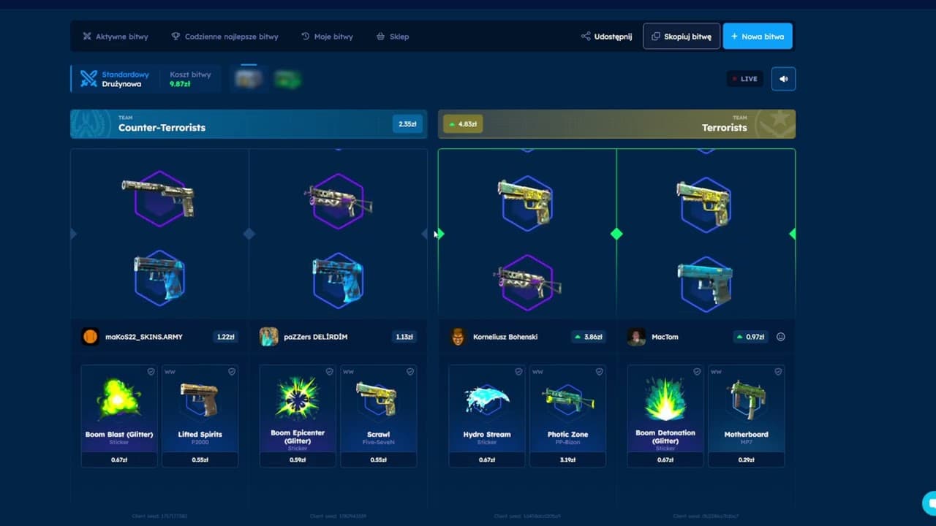The width and height of the screenshot is (936, 526).
Task: Go to the Aktywne bitwy tab
Action: 116,37
